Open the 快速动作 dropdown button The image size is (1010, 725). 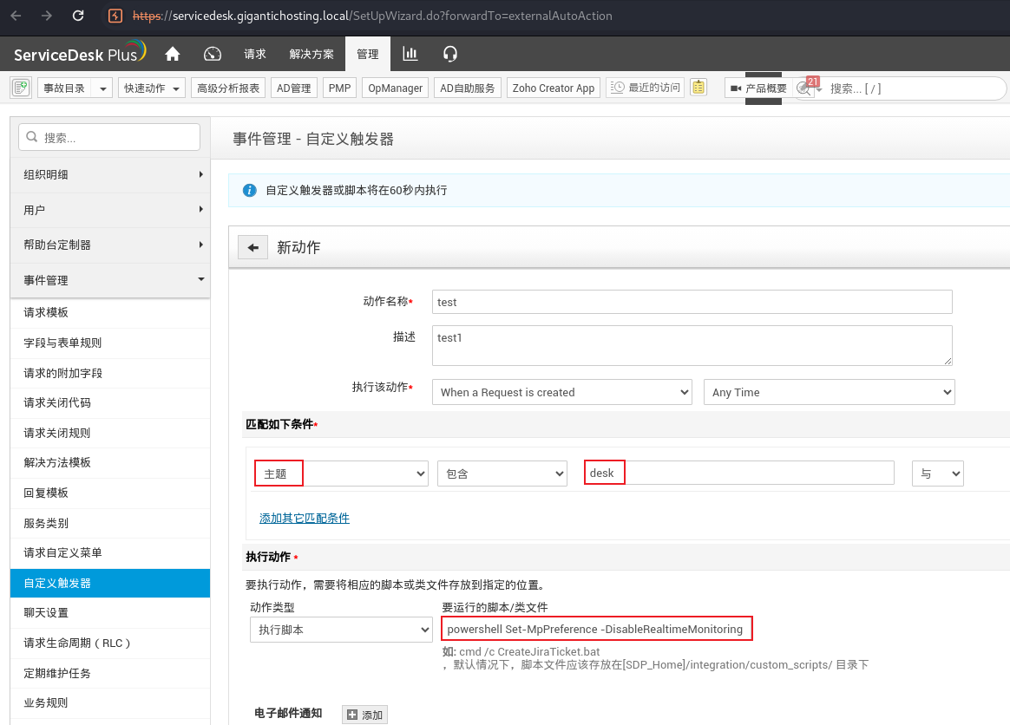click(153, 88)
